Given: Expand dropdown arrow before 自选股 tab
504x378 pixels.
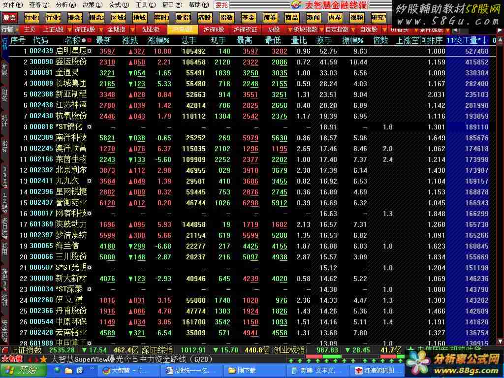Looking at the screenshot, I should pyautogui.click(x=353, y=30).
